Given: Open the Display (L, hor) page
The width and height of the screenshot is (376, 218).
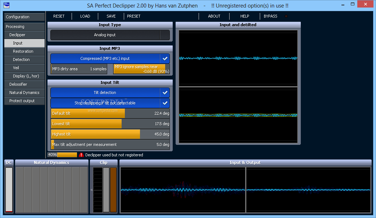Looking at the screenshot, I should [x=24, y=76].
